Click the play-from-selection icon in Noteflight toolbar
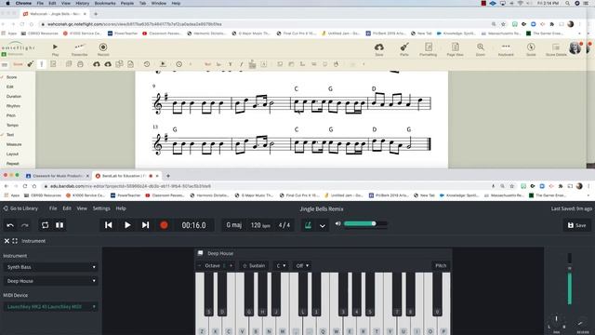The image size is (595, 335). [163, 64]
